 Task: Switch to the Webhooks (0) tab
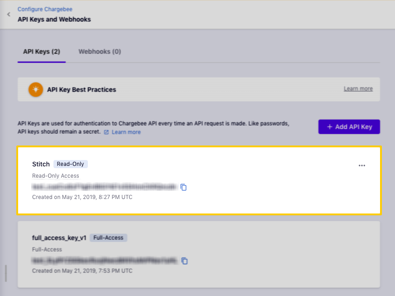click(100, 52)
